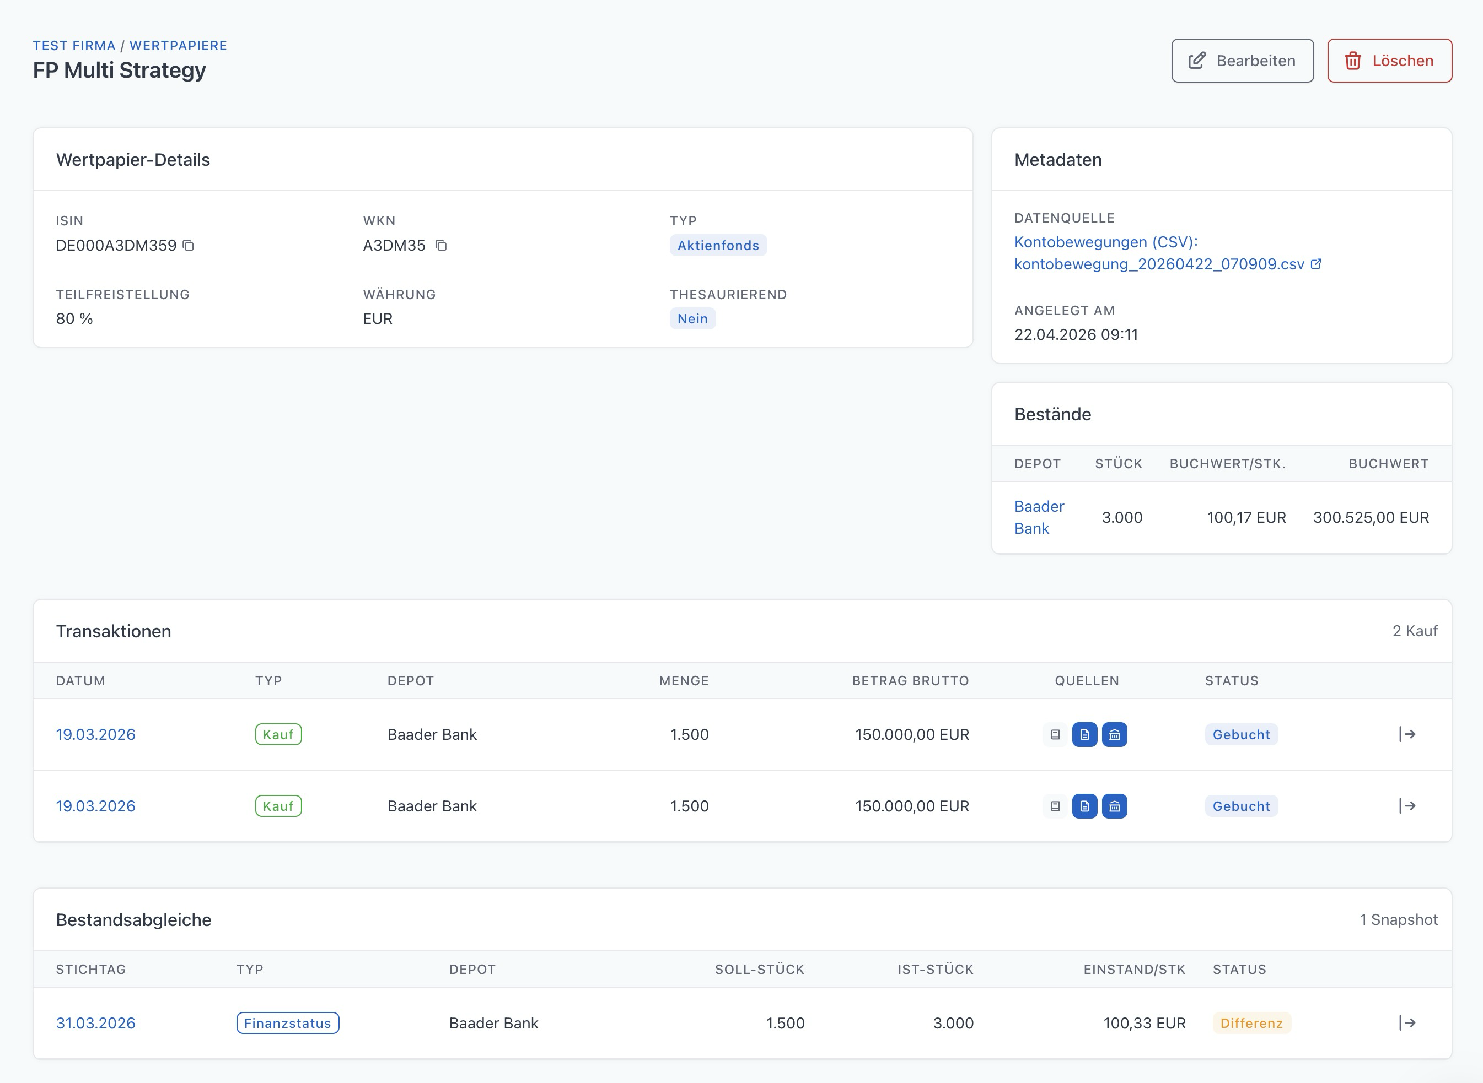Open the 31.03.2026 Stichtag snapshot link

(96, 1023)
